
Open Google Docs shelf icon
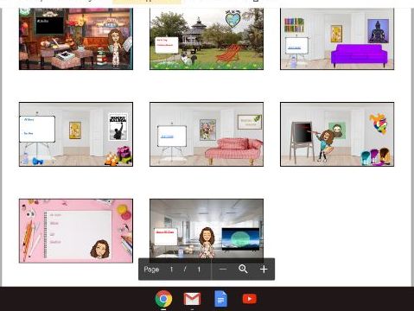(x=220, y=299)
